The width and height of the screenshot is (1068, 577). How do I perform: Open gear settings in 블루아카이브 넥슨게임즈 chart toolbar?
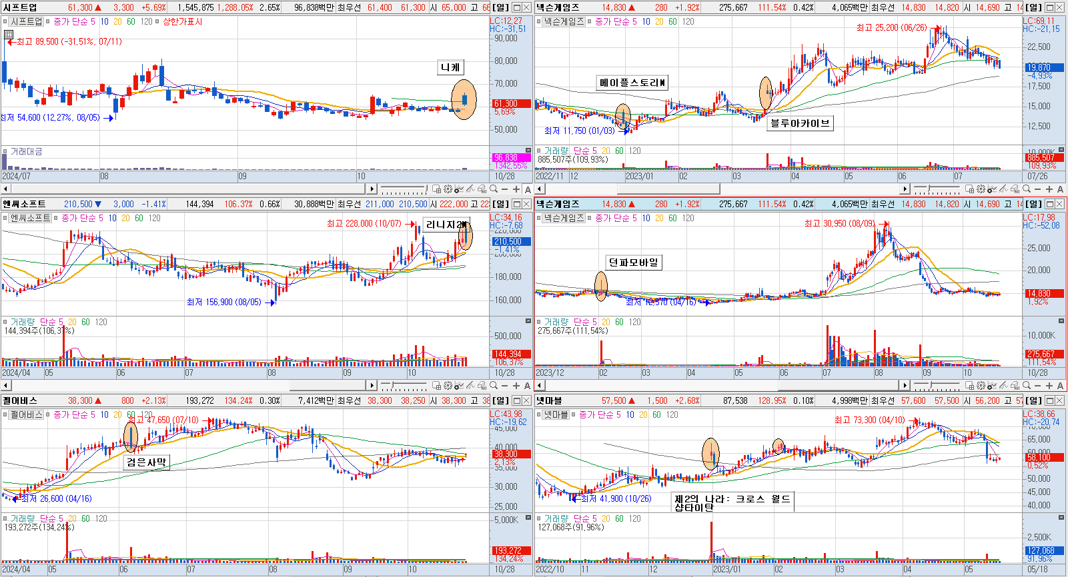point(981,189)
